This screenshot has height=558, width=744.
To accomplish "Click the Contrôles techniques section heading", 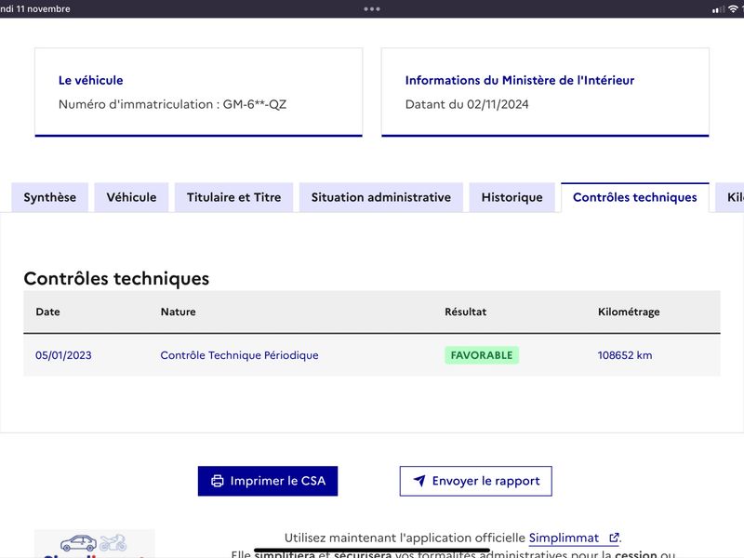I will tap(116, 278).
